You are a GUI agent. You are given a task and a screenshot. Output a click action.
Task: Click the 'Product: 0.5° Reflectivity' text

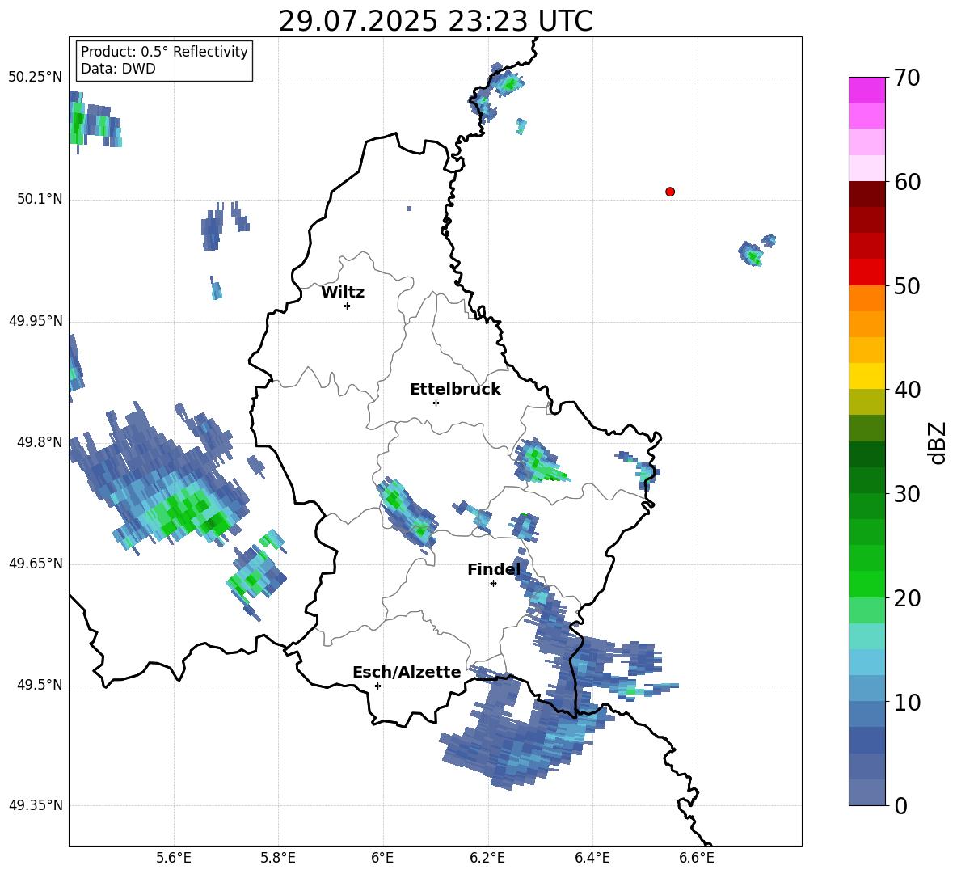coord(164,51)
